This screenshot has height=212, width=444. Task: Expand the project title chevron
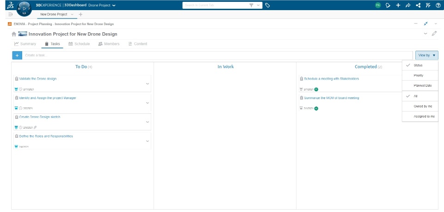[425, 34]
